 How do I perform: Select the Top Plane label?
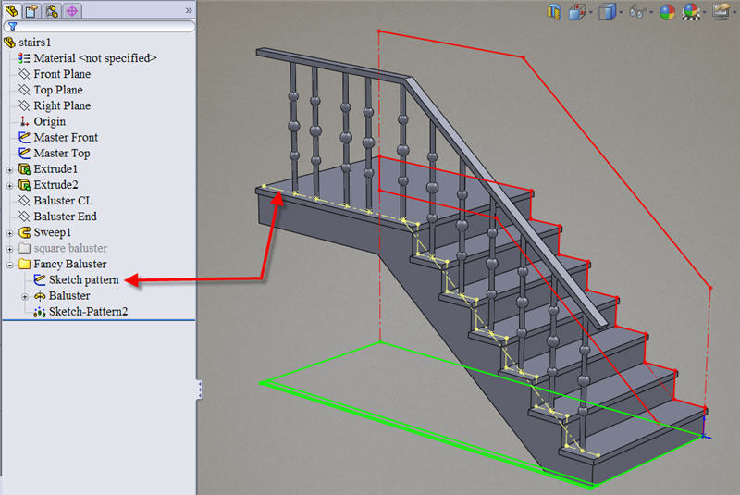[58, 90]
